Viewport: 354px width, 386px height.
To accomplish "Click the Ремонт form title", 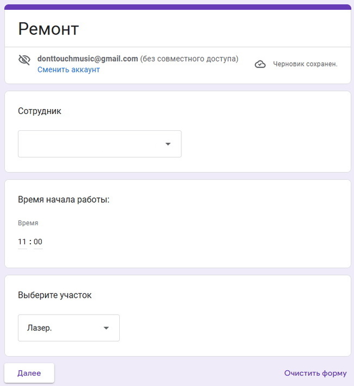I will [48, 29].
